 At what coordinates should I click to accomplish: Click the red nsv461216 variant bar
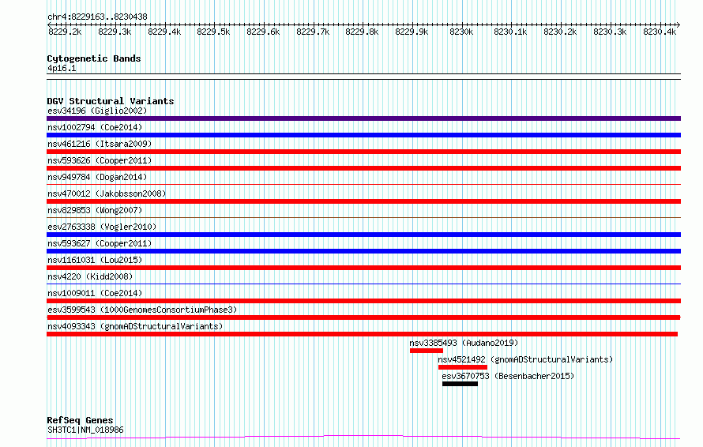point(363,152)
